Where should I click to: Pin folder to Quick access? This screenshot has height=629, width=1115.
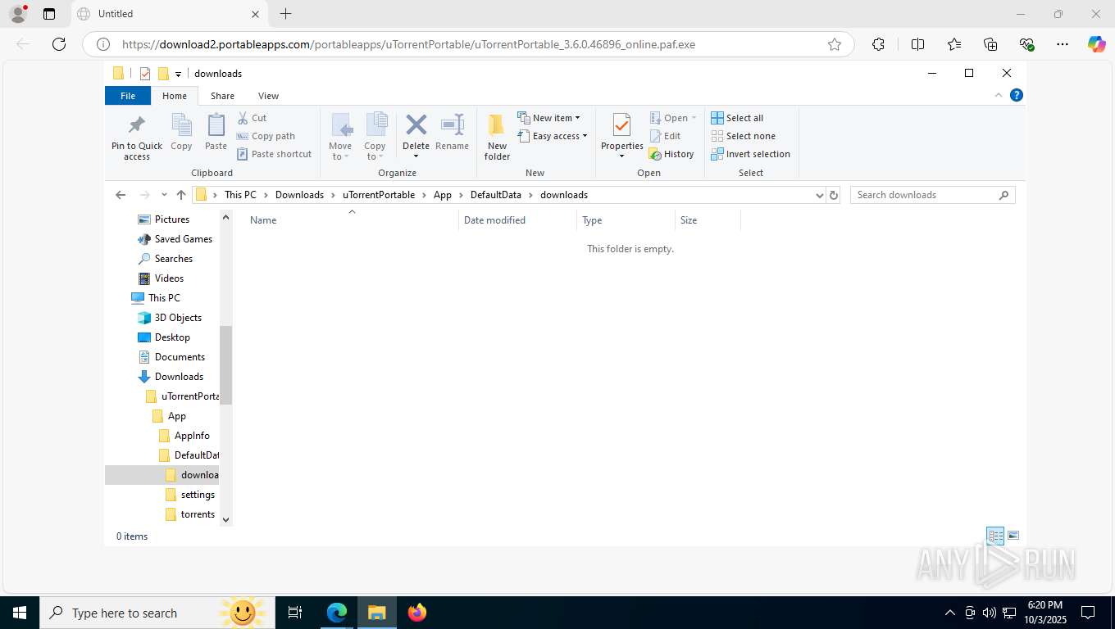137,138
